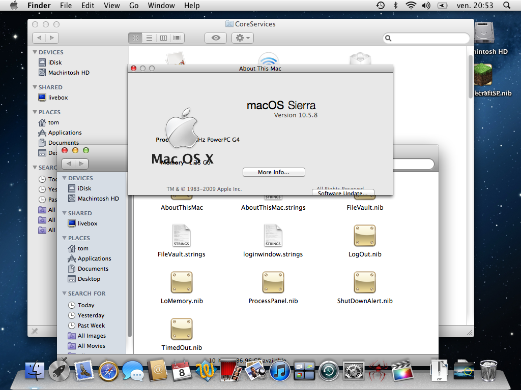This screenshot has height=390, width=521.
Task: Open Mail eagle stamp icon in Dock
Action: (x=84, y=371)
